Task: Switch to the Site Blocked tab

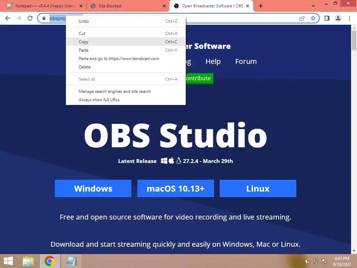Action: pyautogui.click(x=128, y=6)
